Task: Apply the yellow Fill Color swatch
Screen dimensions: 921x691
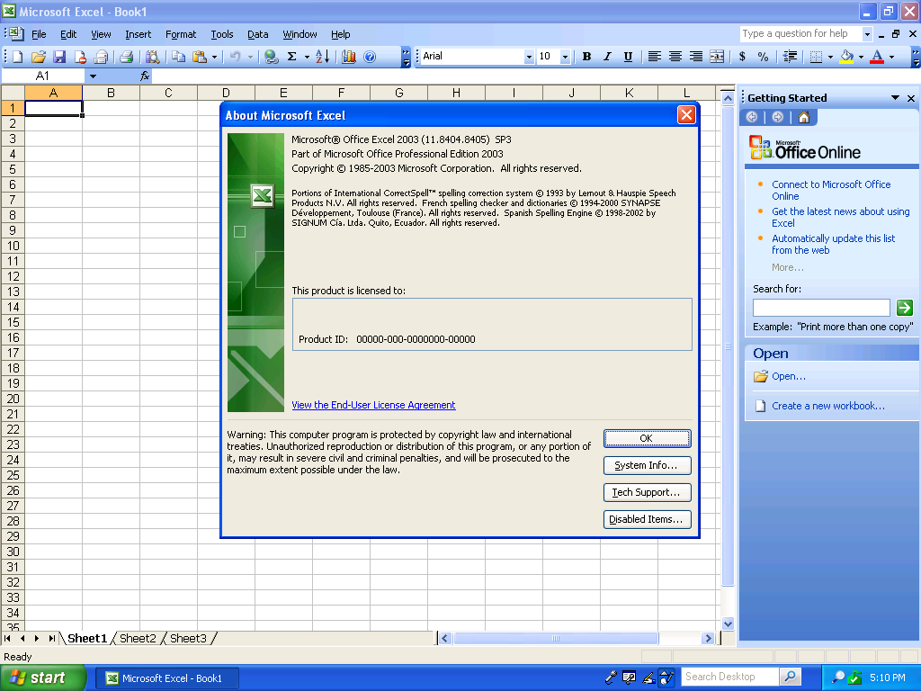Action: (x=846, y=57)
